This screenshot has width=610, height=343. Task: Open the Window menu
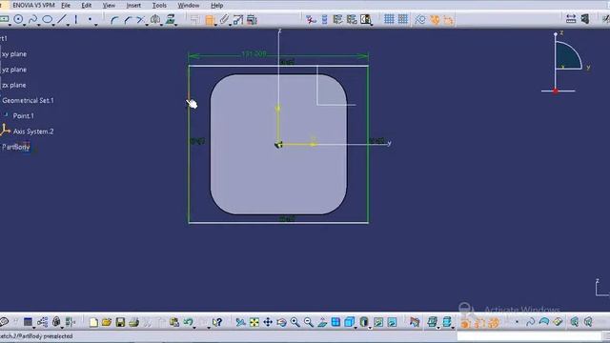tap(189, 6)
